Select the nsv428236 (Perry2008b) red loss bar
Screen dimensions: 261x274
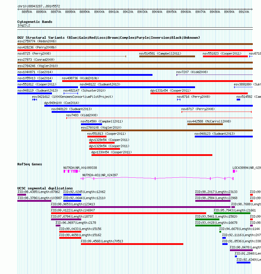(x=135, y=50)
